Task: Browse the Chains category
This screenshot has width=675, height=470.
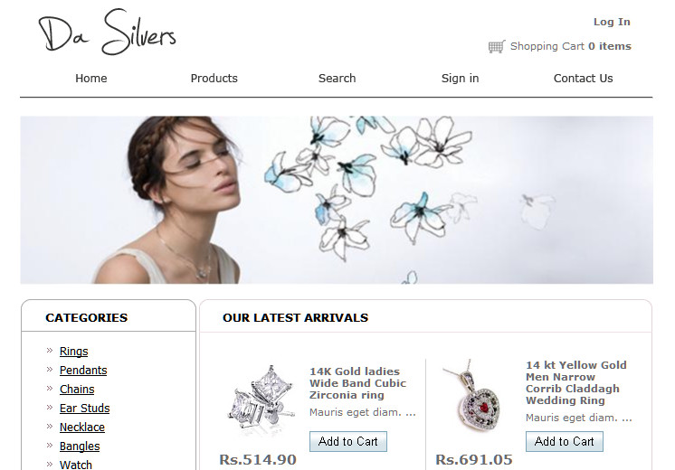Action: 77,390
